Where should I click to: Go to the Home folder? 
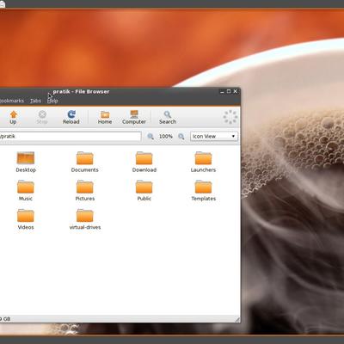tap(105, 117)
